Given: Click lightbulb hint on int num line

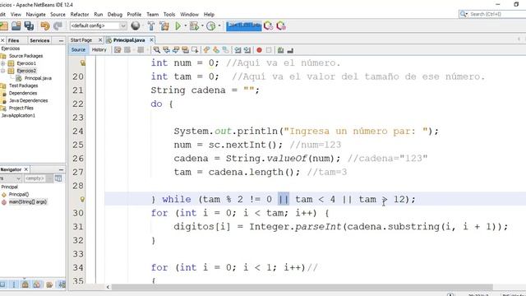Looking at the screenshot, I should click(x=82, y=62).
